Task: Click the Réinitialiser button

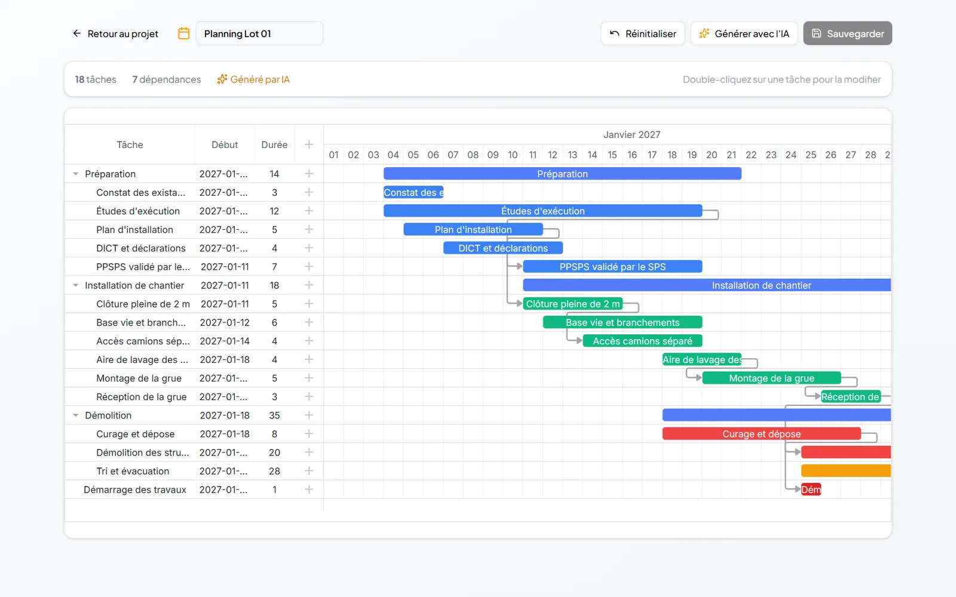Action: pyautogui.click(x=643, y=33)
